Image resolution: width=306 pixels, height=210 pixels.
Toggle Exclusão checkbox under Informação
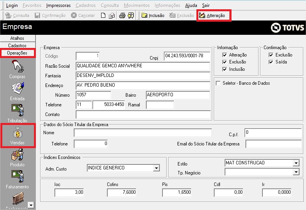tap(225, 62)
